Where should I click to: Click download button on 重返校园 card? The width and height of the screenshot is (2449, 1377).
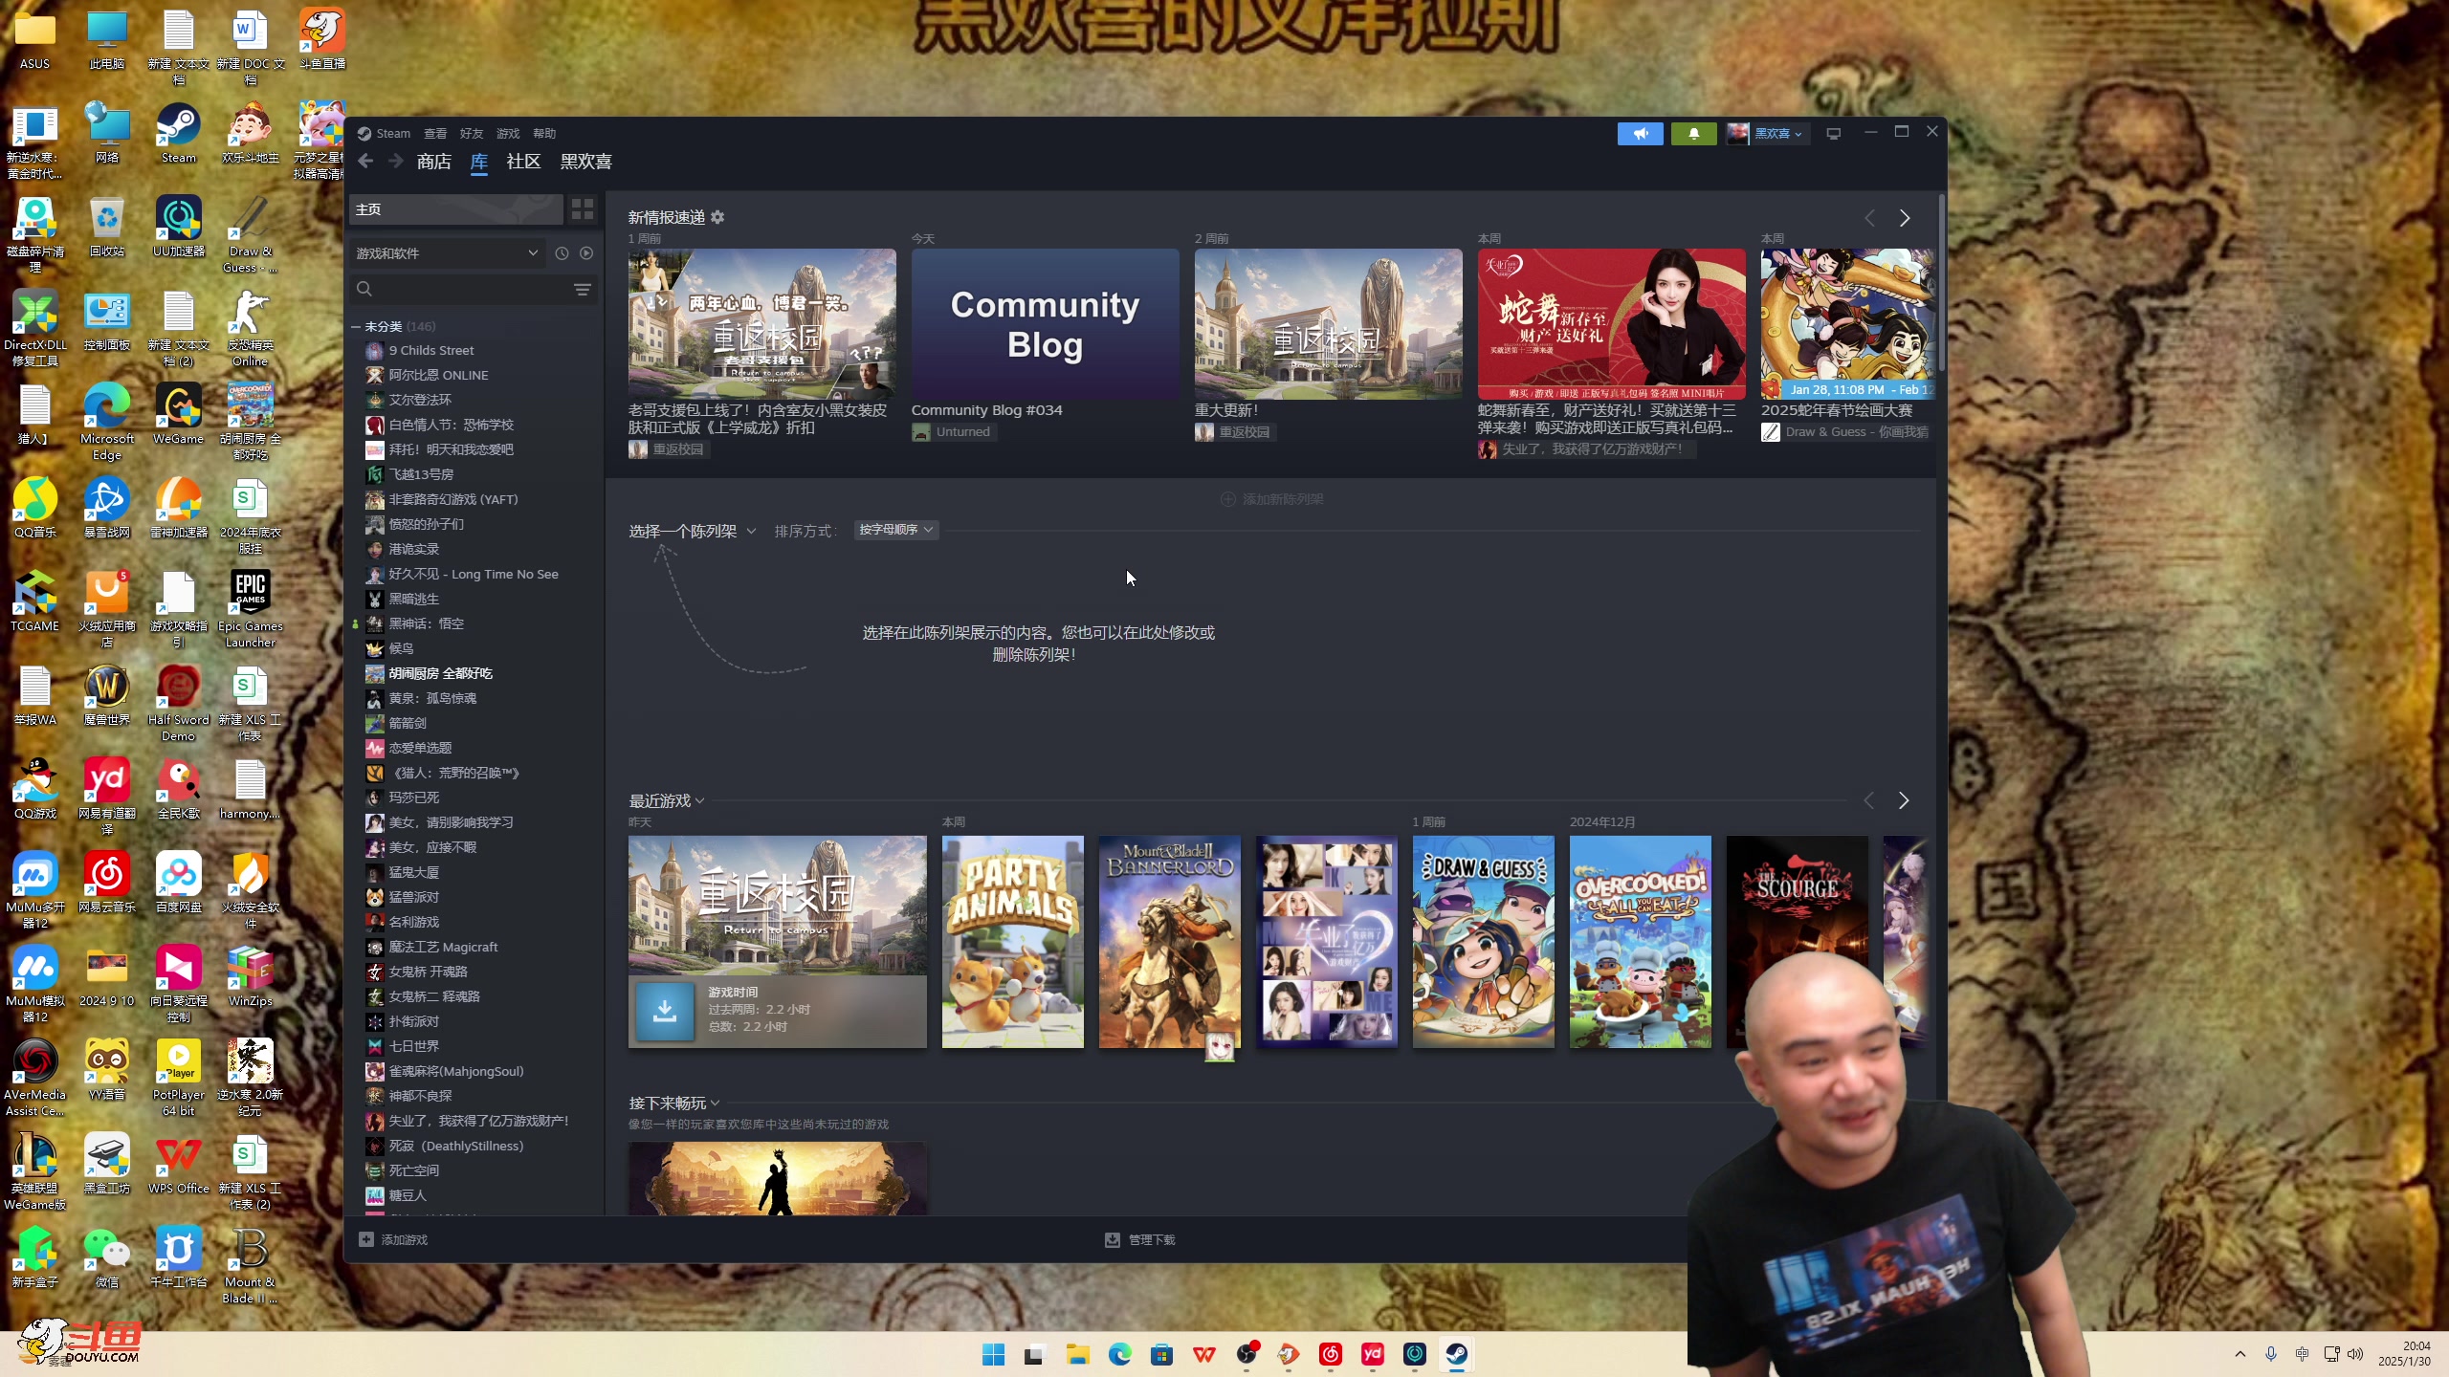click(x=664, y=1011)
